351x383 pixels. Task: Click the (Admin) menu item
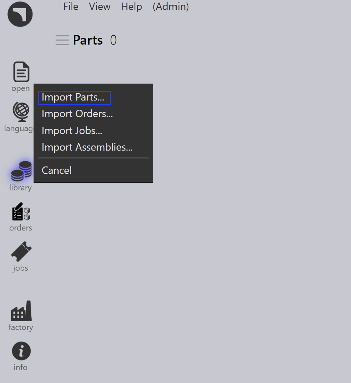pos(171,7)
